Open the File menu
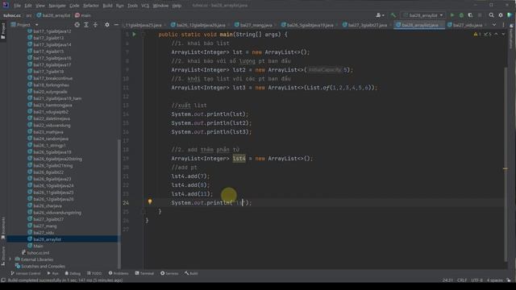The image size is (516, 290). click(x=17, y=6)
